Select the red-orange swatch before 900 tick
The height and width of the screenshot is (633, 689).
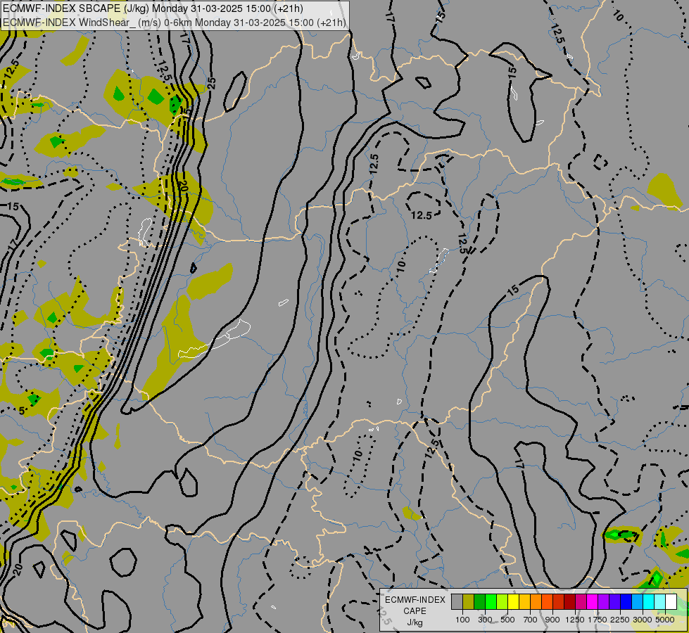547,602
